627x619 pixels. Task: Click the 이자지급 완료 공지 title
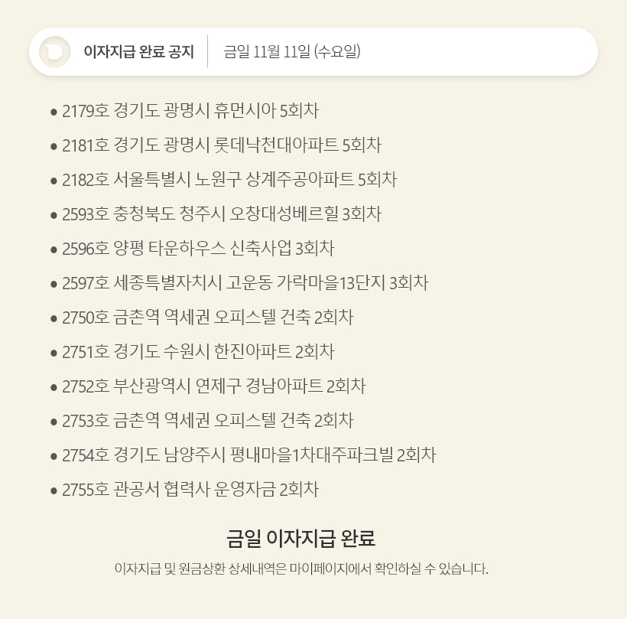point(138,52)
